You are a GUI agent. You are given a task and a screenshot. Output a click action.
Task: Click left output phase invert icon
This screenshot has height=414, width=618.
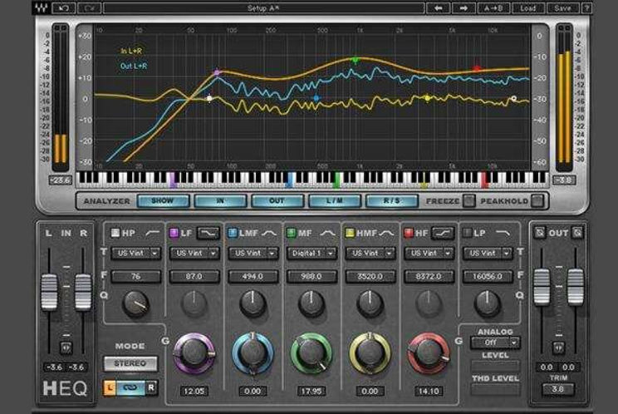540,233
